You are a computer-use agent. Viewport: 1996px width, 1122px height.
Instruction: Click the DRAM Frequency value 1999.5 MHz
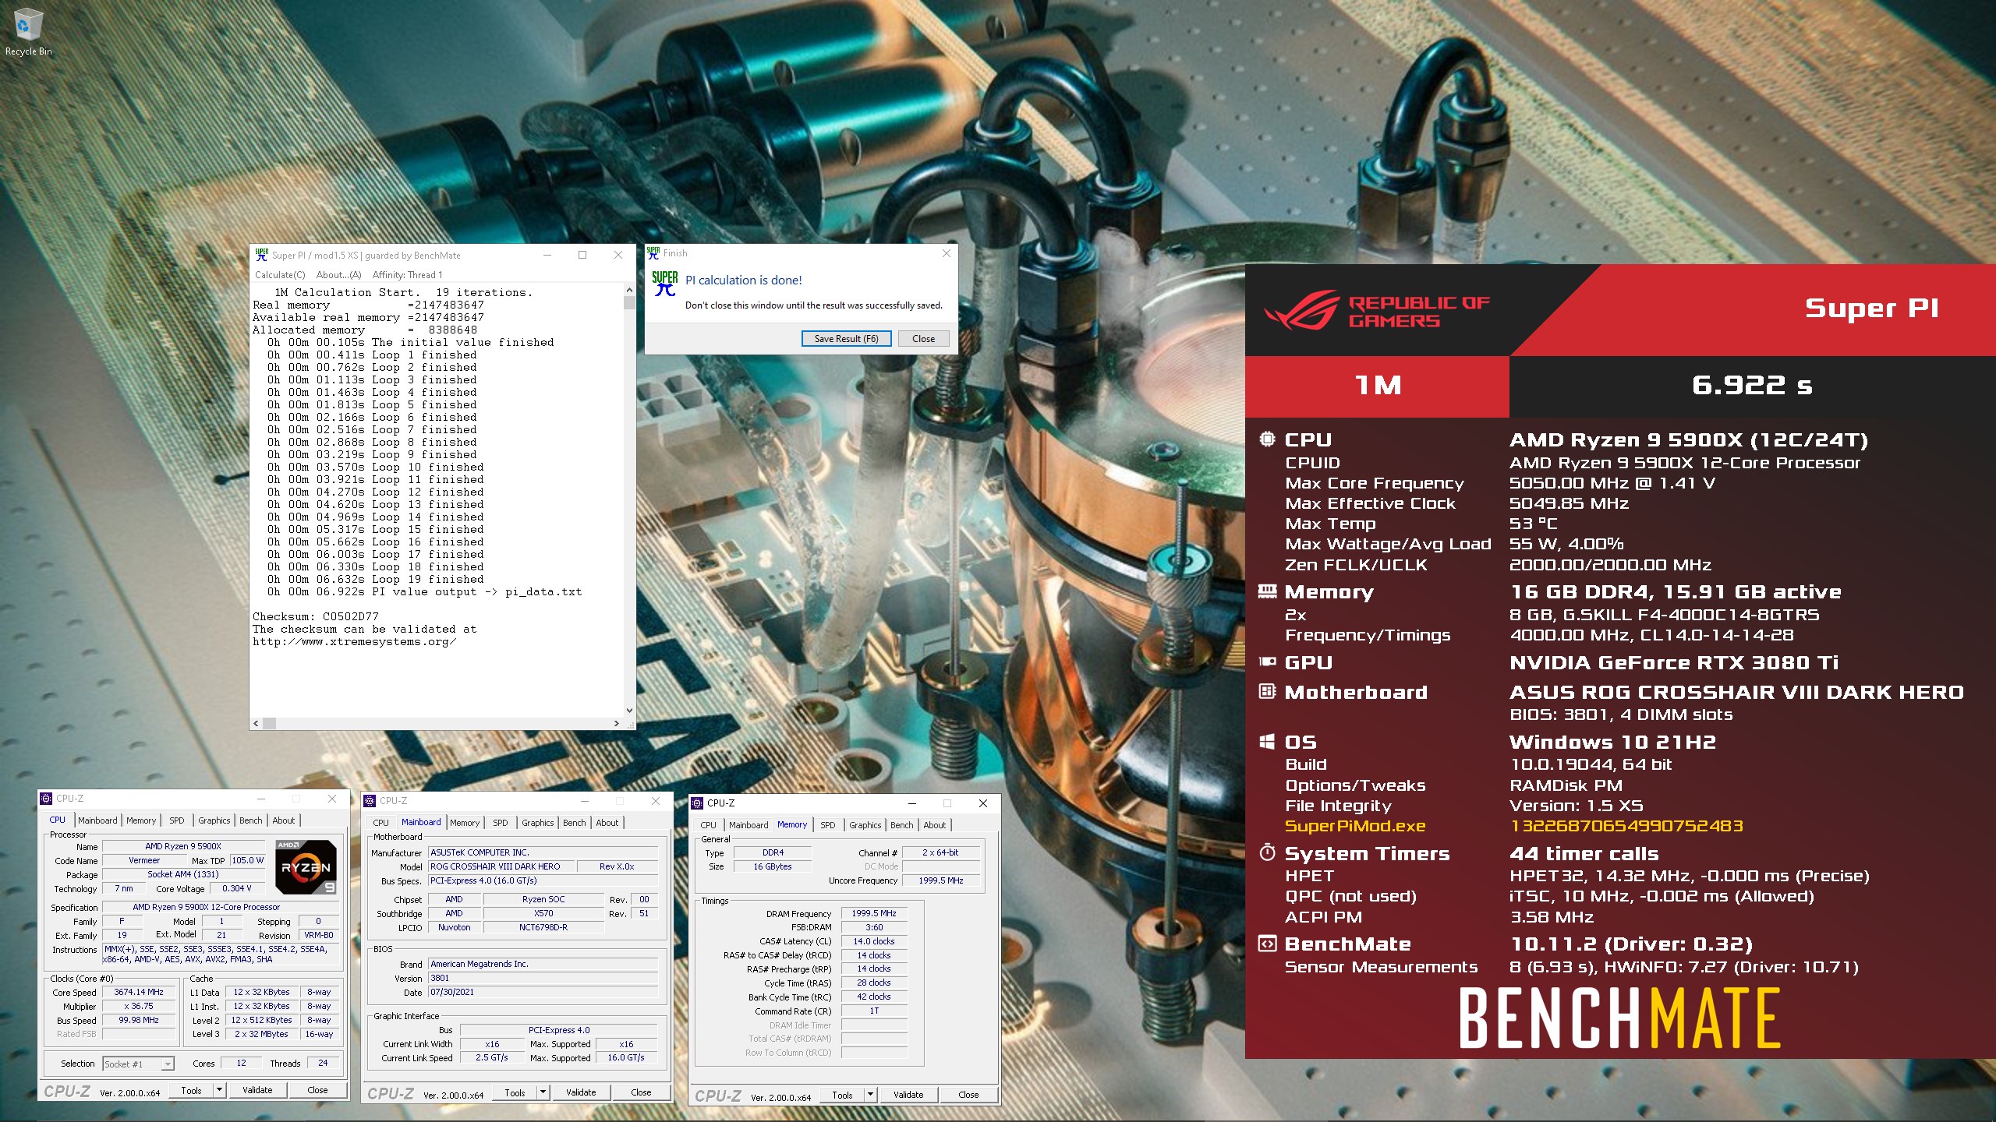tap(873, 913)
